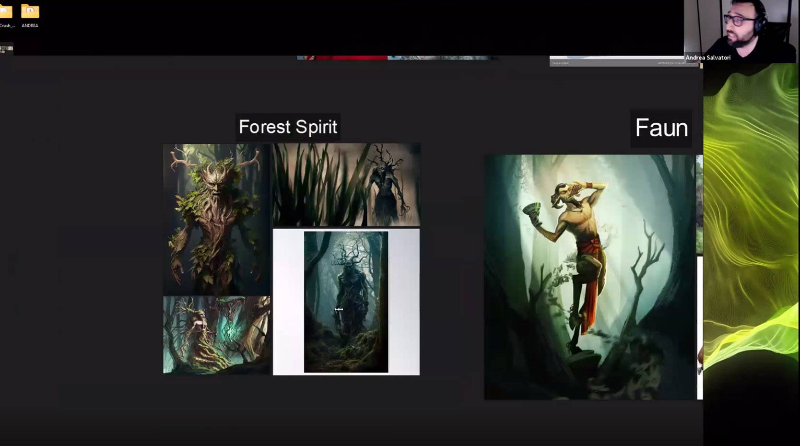Image resolution: width=800 pixels, height=446 pixels.
Task: Open the ANDREA folder on desktop
Action: (30, 13)
